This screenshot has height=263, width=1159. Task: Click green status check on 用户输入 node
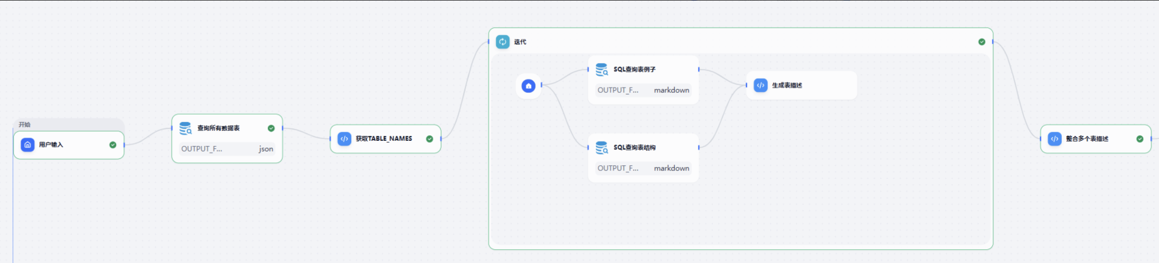coord(113,145)
